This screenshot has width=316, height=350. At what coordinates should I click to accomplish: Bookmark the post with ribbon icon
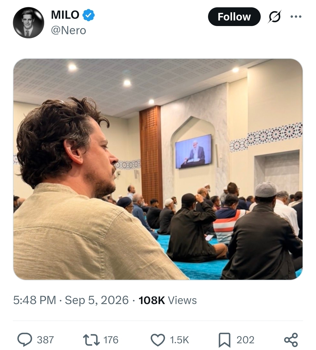(x=224, y=340)
